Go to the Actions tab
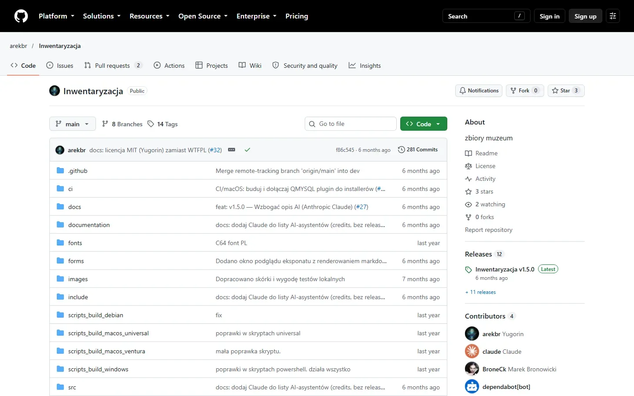 pos(169,66)
